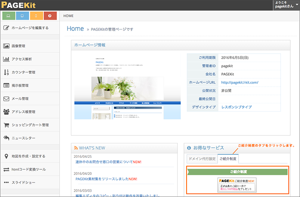300x197 pixels.
Task: Open ショッピングカート管理 in sidebar
Action: pos(30,125)
